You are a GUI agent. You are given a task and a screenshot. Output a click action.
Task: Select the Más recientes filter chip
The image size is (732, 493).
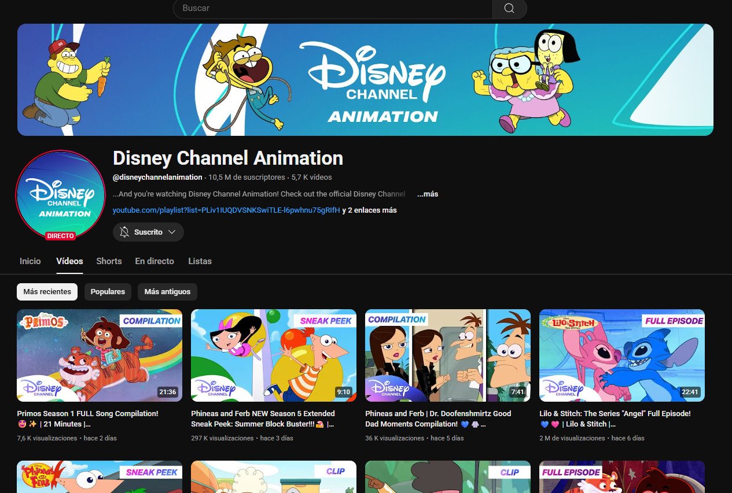pos(47,292)
